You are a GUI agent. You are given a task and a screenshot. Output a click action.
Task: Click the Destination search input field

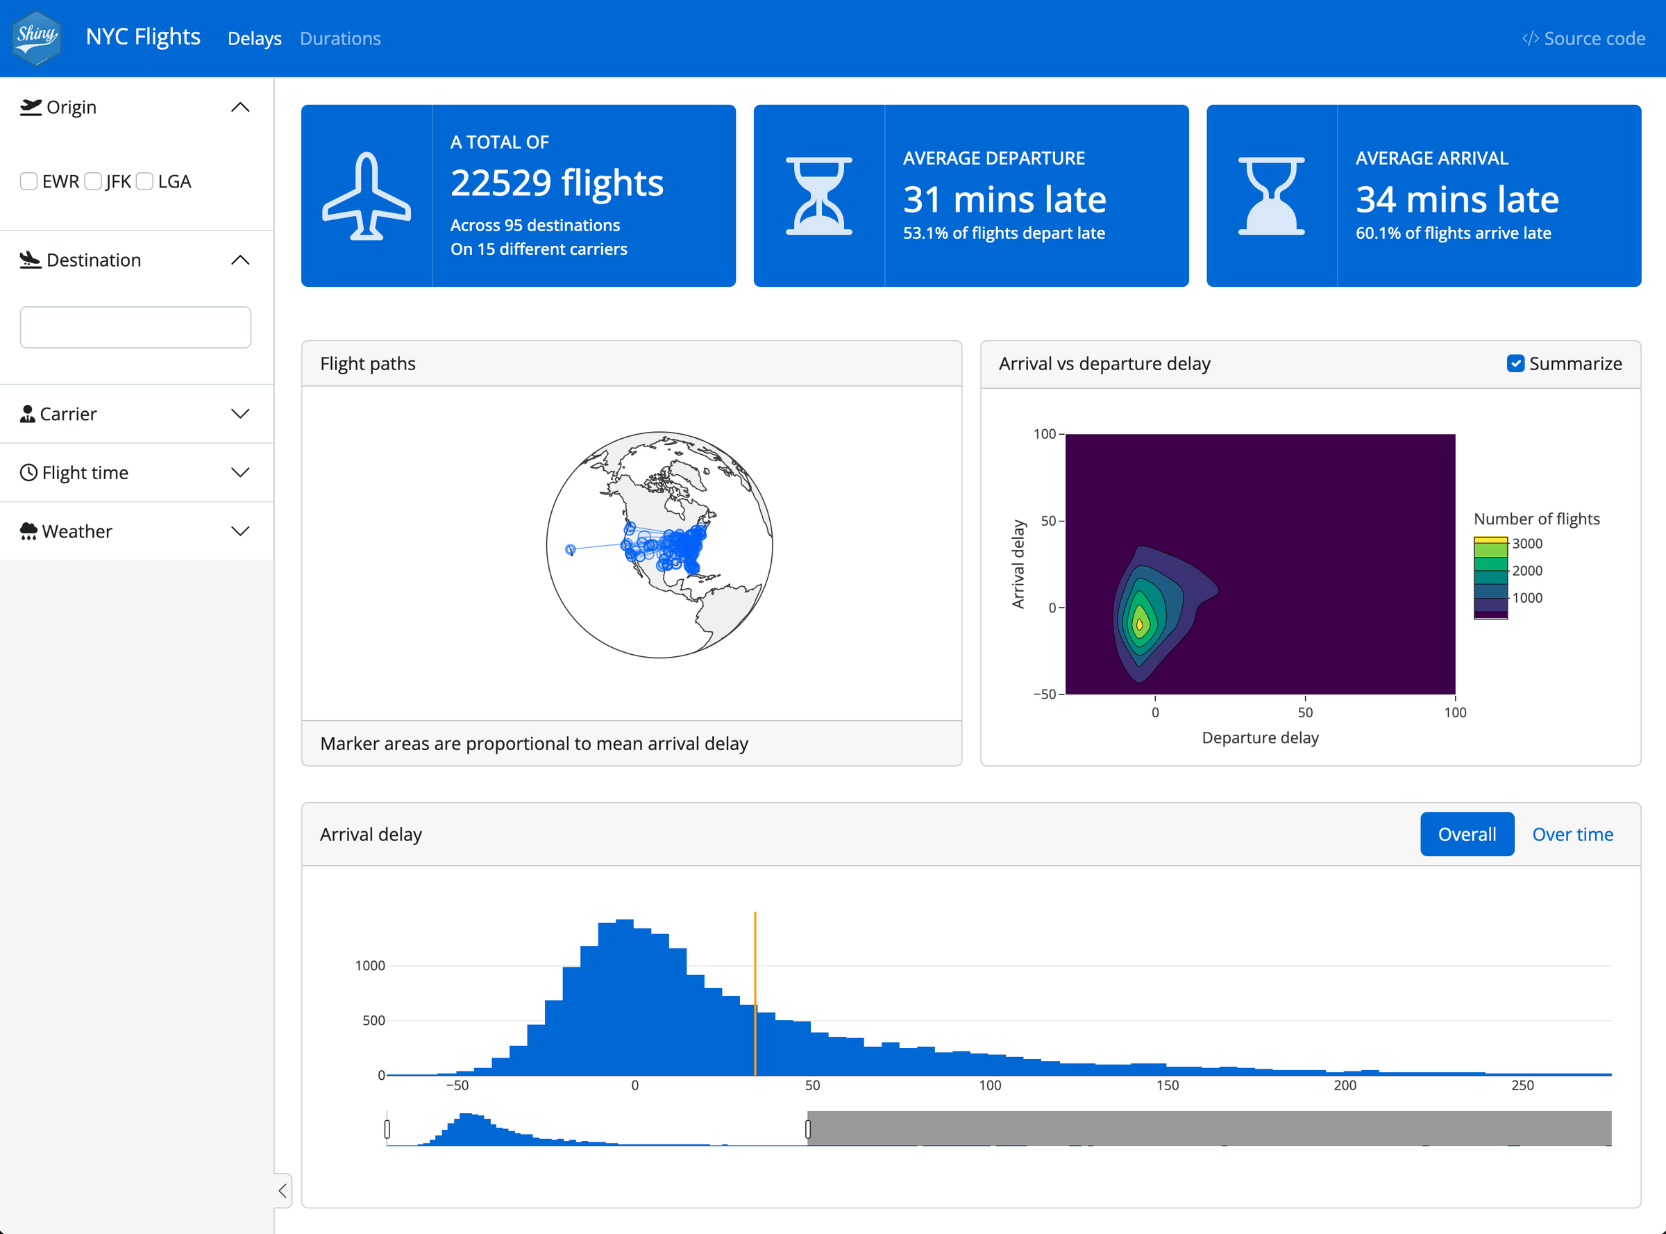(x=135, y=326)
